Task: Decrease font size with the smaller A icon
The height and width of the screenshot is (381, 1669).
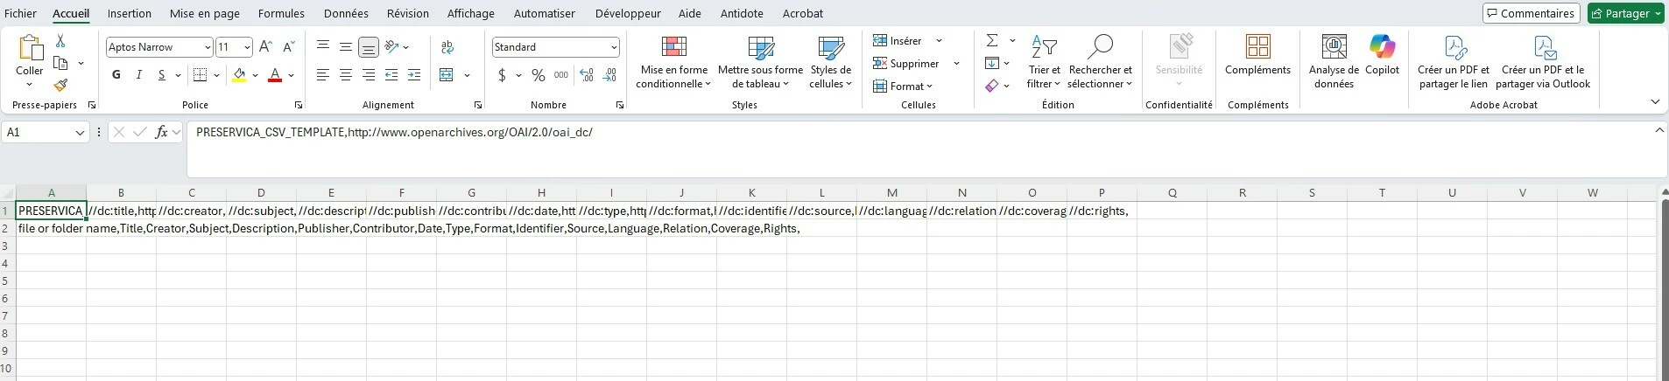Action: [x=288, y=47]
